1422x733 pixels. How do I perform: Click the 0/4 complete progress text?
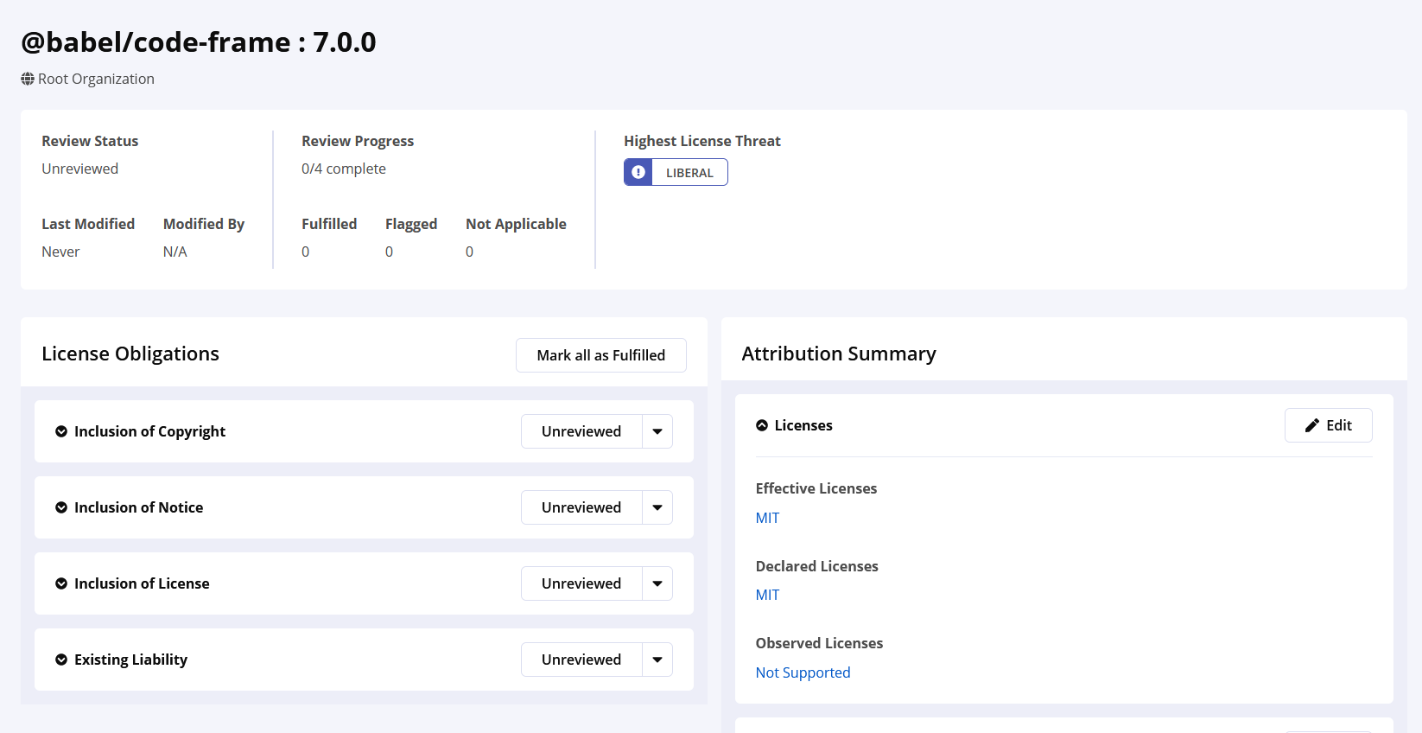pyautogui.click(x=344, y=169)
